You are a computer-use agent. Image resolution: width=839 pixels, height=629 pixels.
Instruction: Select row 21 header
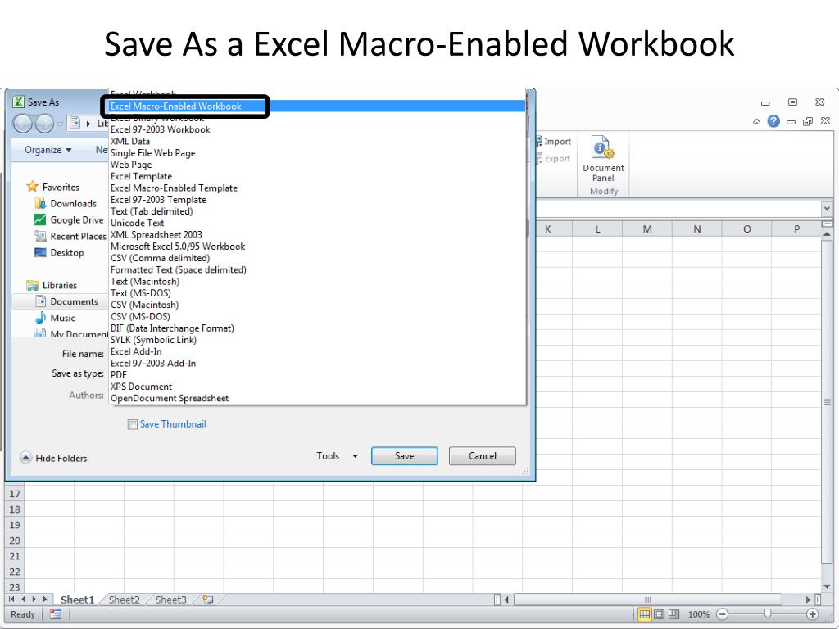coord(15,556)
